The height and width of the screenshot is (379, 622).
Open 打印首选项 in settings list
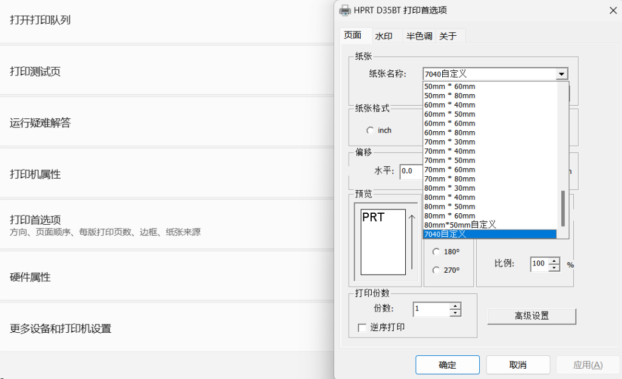click(x=166, y=225)
